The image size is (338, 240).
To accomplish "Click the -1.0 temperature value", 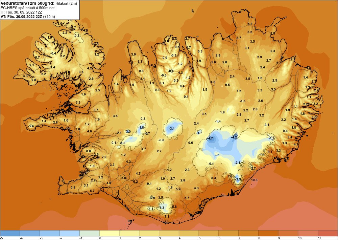I will coord(122,143).
